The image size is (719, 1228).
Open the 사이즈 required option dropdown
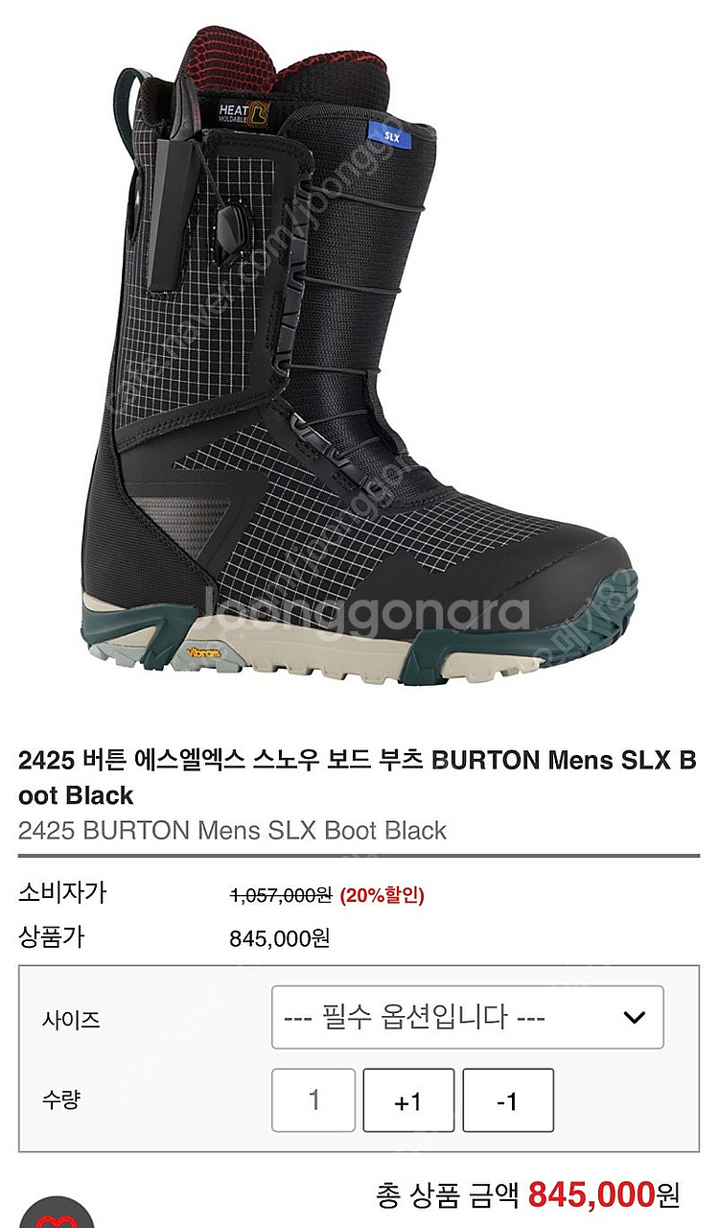[467, 1017]
